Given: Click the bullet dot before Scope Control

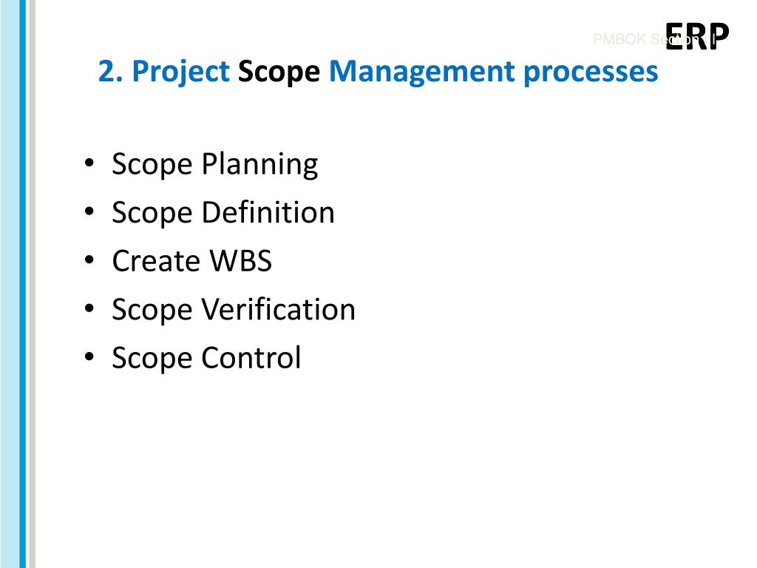Looking at the screenshot, I should pyautogui.click(x=89, y=356).
